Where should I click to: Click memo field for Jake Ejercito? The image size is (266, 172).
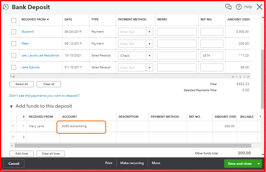pos(177,67)
